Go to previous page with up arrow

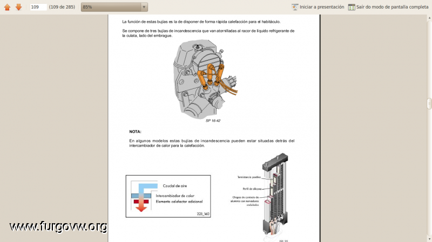click(x=7, y=7)
